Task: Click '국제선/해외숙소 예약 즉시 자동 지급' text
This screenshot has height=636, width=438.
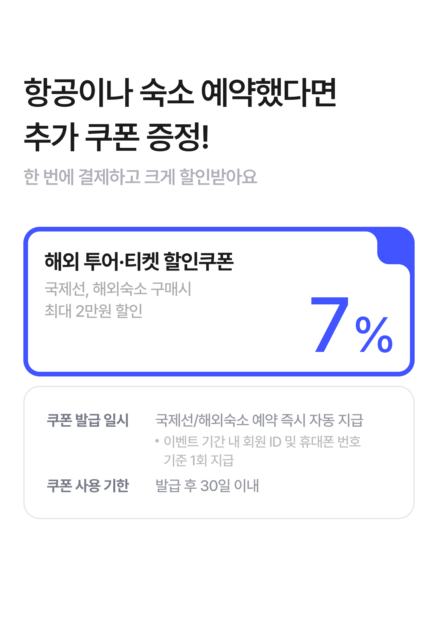Action: tap(259, 420)
